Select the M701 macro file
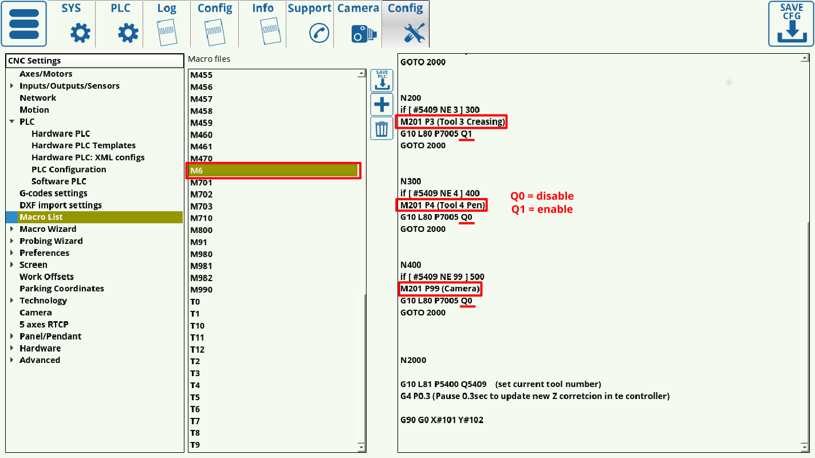The width and height of the screenshot is (815, 458). point(201,183)
